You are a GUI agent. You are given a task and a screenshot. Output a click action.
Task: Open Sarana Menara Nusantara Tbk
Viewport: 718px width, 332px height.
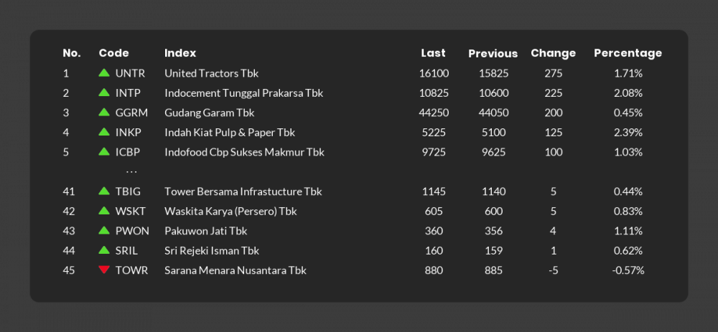point(236,270)
